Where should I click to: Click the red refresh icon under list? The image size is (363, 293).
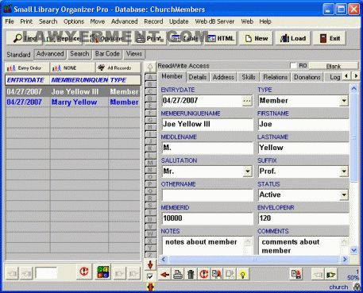click(84, 272)
